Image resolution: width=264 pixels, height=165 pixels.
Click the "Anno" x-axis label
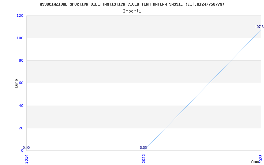[x=257, y=162]
